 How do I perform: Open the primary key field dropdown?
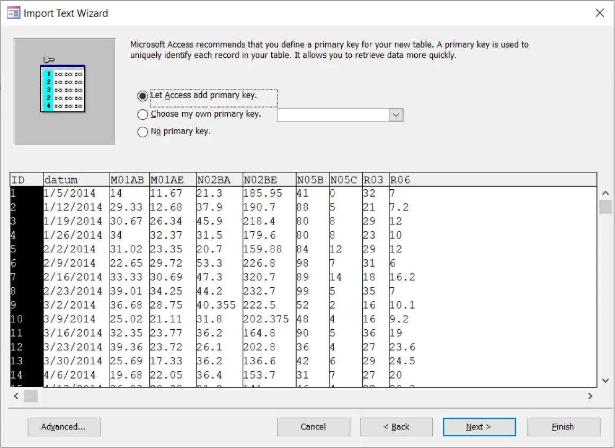[396, 115]
